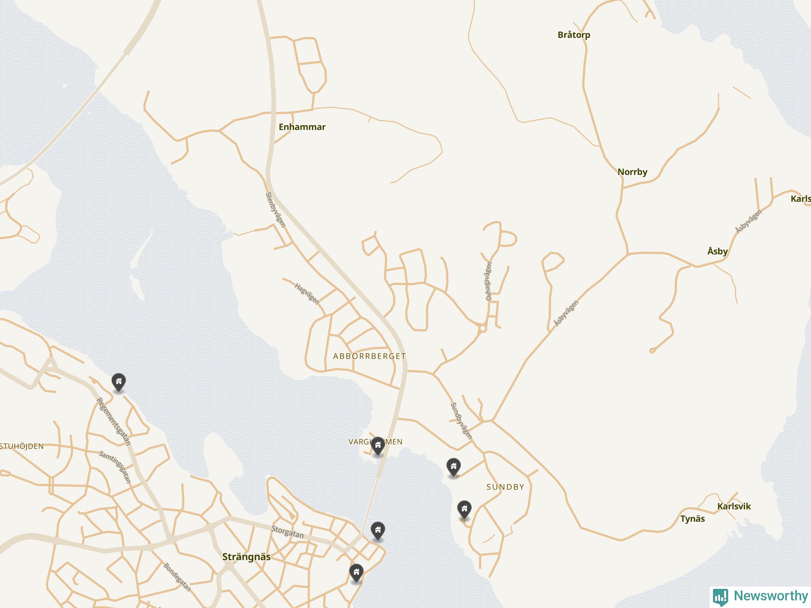Select the house marker below Storgatan's east end

pos(378,531)
